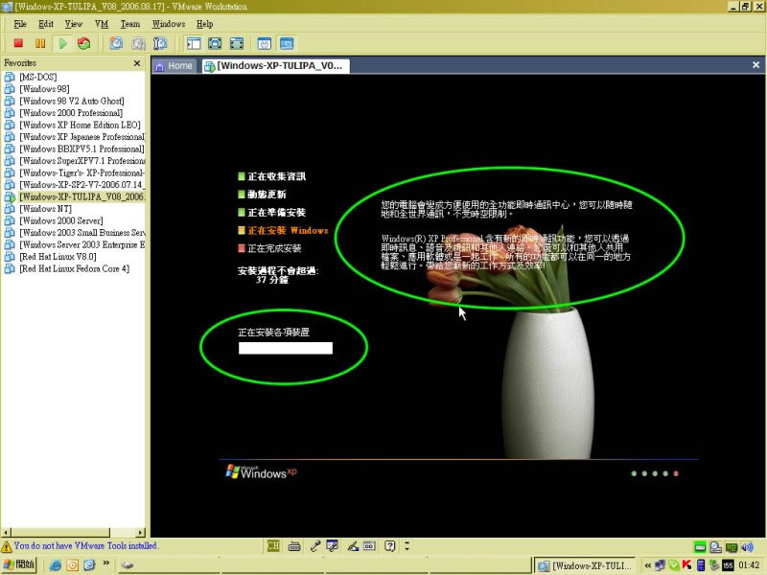This screenshot has height=575, width=767.
Task: Click the VM sound device status icon
Action: click(747, 547)
